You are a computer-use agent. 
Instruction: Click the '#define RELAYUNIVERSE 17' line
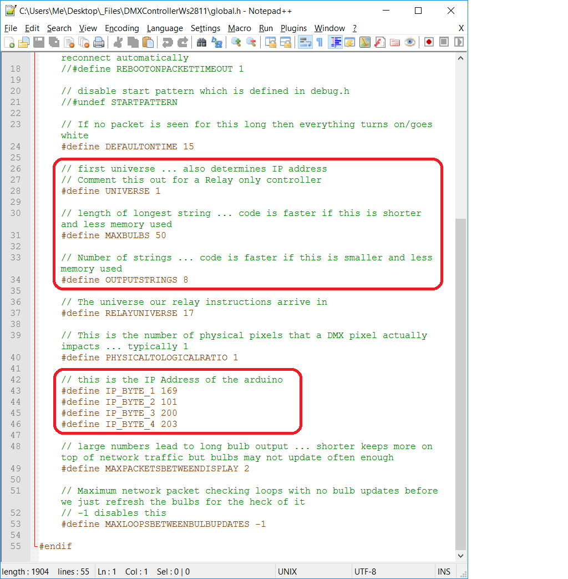128,313
